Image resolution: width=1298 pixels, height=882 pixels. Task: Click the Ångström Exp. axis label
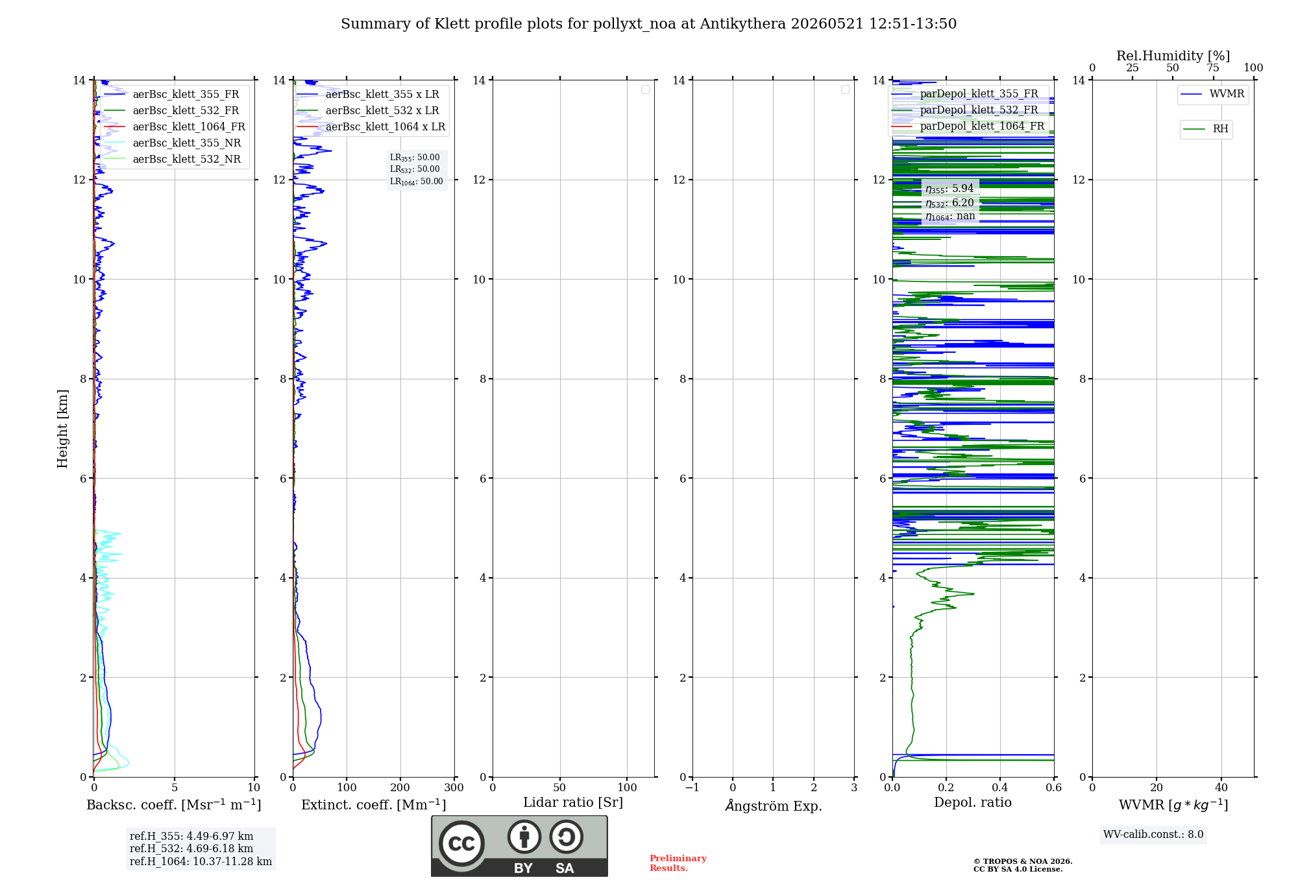click(x=774, y=805)
